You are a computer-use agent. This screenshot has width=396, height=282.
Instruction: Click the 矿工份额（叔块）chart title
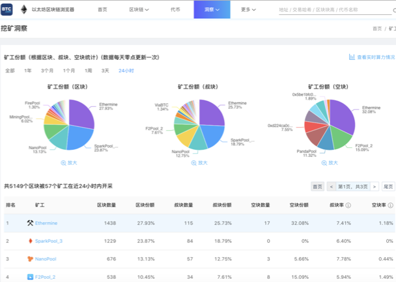[198, 87]
